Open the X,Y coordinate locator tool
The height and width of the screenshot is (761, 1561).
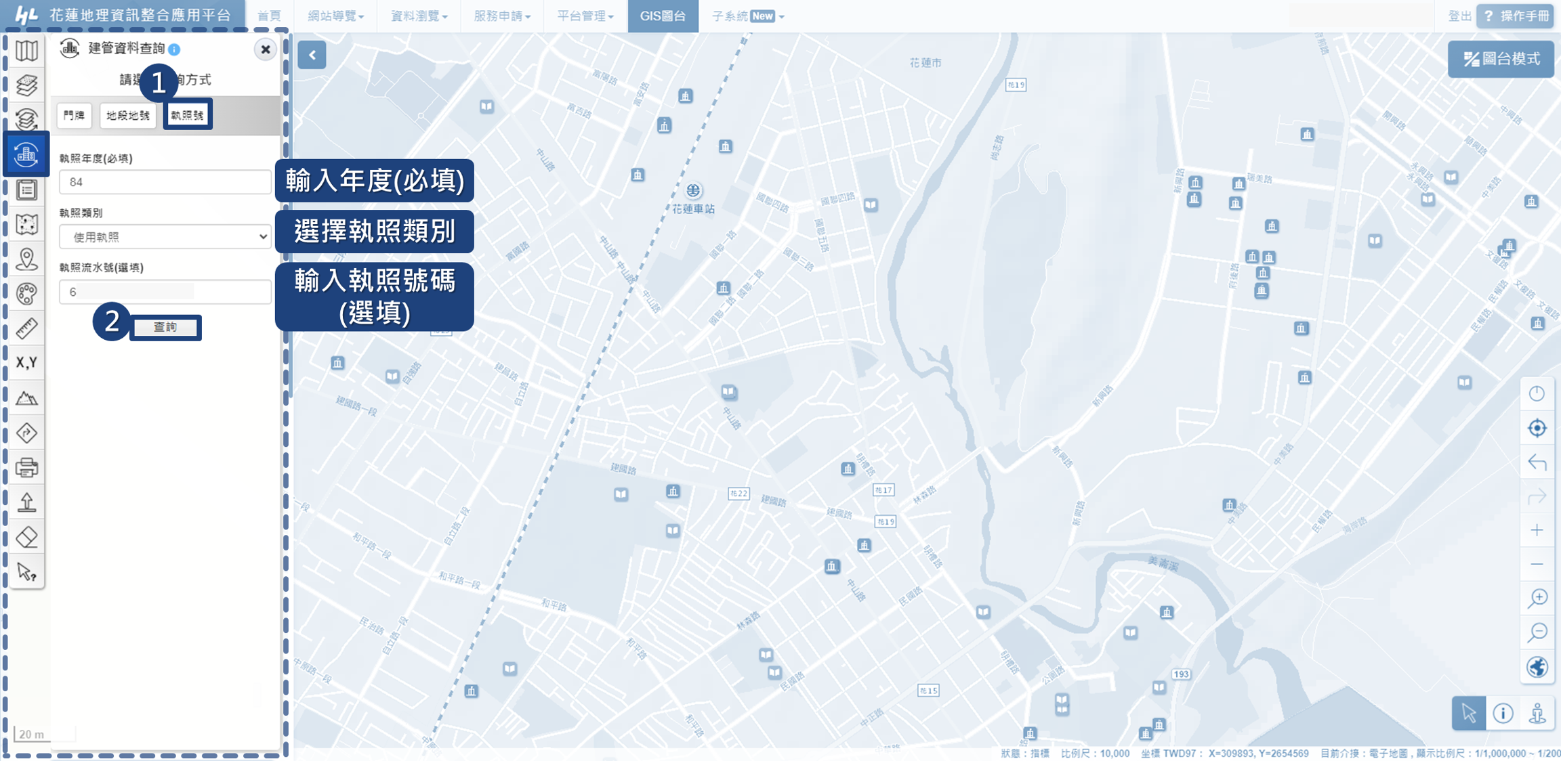(x=26, y=363)
